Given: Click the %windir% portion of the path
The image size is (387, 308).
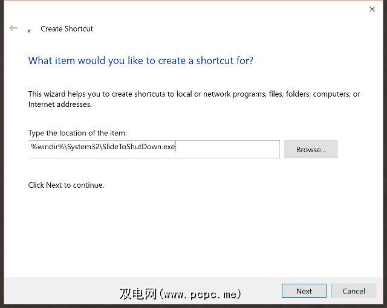Looking at the screenshot, I should point(44,146).
